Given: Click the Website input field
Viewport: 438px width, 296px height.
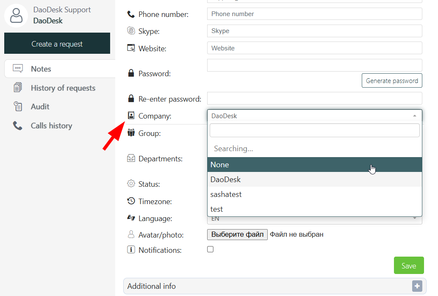Looking at the screenshot, I should point(315,48).
